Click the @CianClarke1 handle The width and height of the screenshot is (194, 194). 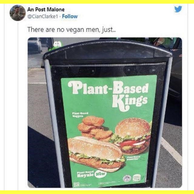pyautogui.click(x=43, y=16)
